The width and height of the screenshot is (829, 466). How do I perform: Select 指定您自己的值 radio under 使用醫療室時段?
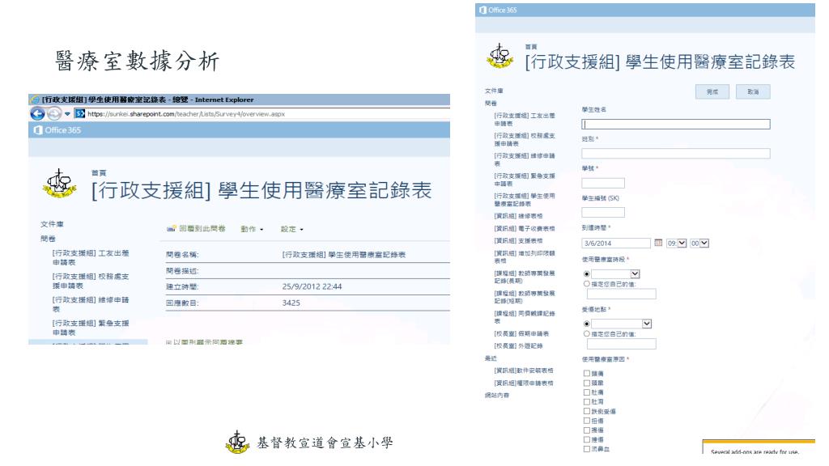pos(586,284)
